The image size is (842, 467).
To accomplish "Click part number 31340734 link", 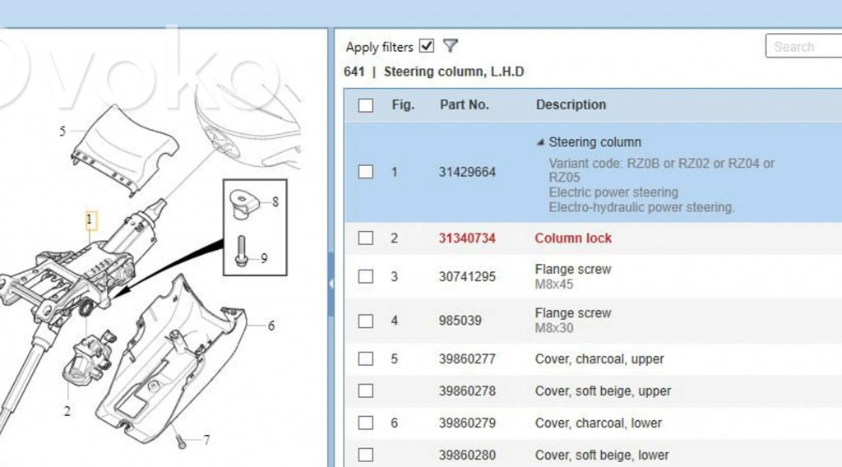I will [x=467, y=238].
